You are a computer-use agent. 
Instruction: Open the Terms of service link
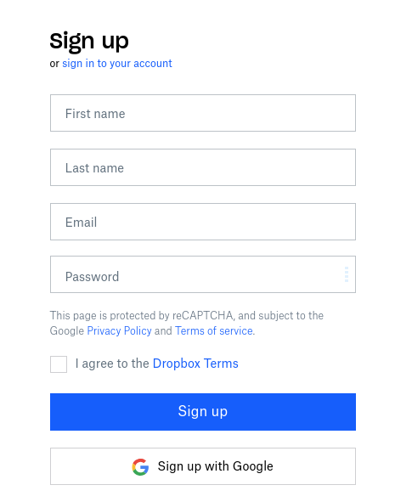coord(214,330)
